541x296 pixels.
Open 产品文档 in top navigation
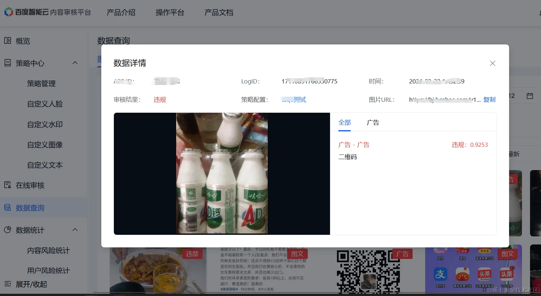point(219,13)
